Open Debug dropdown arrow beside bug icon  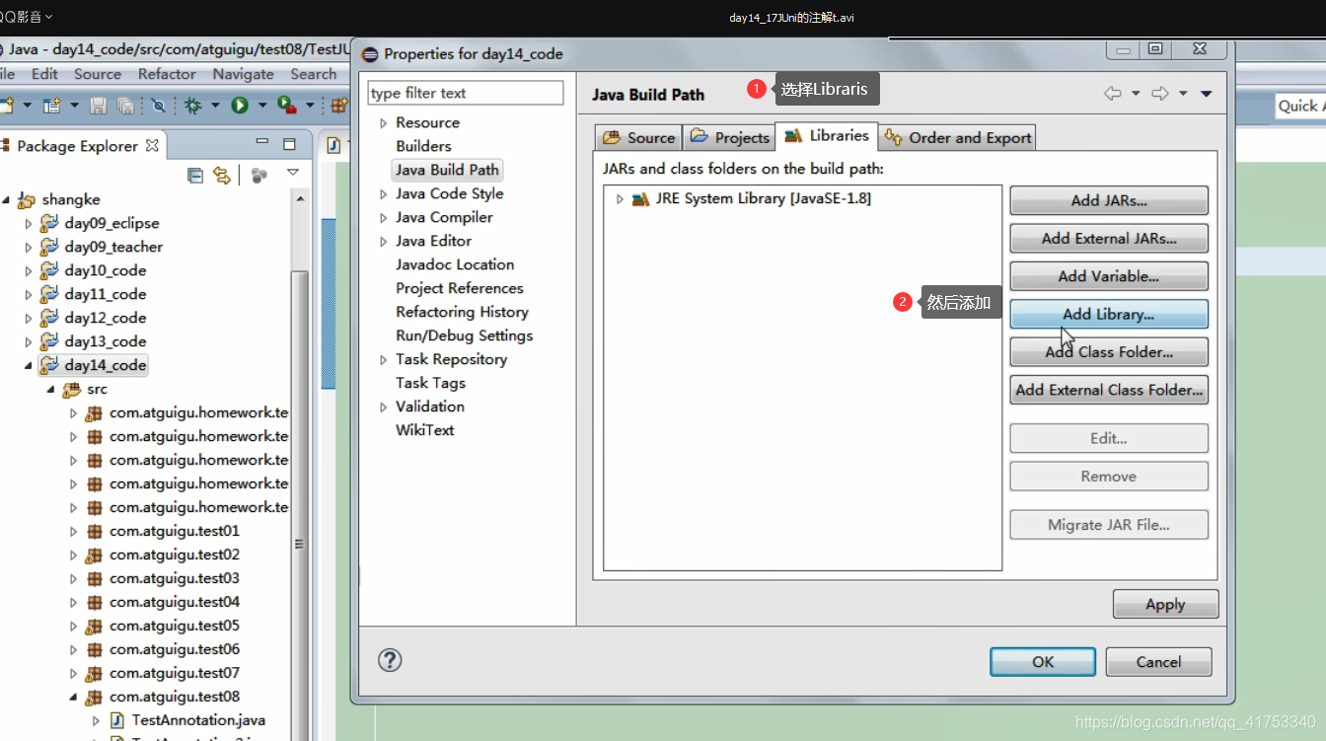216,105
